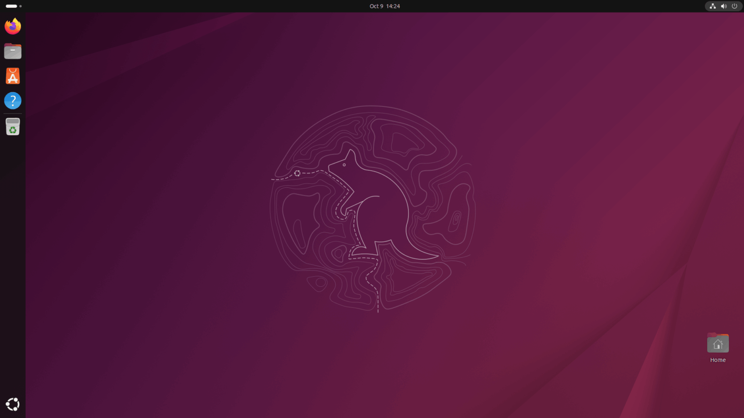Screen dimensions: 744x418
Task: Launch the Help application
Action: click(x=13, y=101)
